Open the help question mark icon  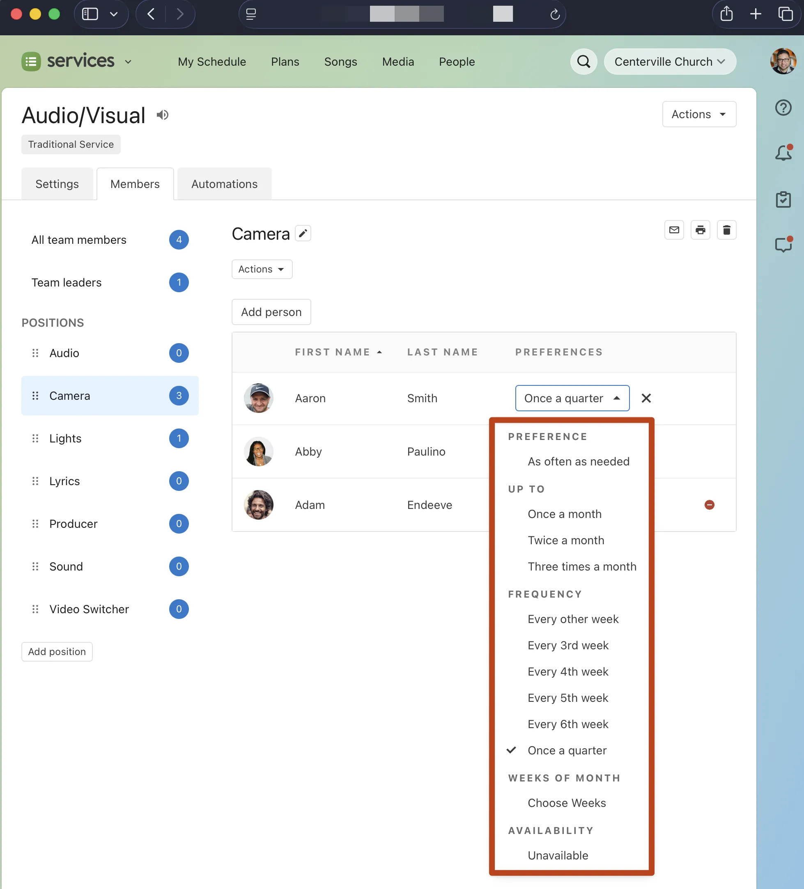(x=783, y=108)
